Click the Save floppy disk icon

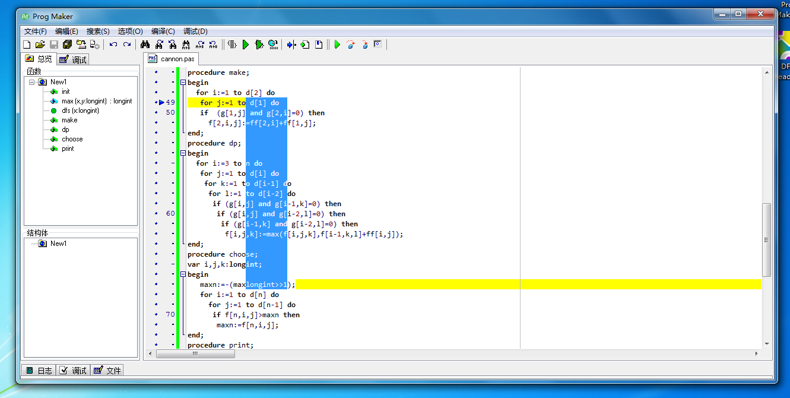point(54,45)
